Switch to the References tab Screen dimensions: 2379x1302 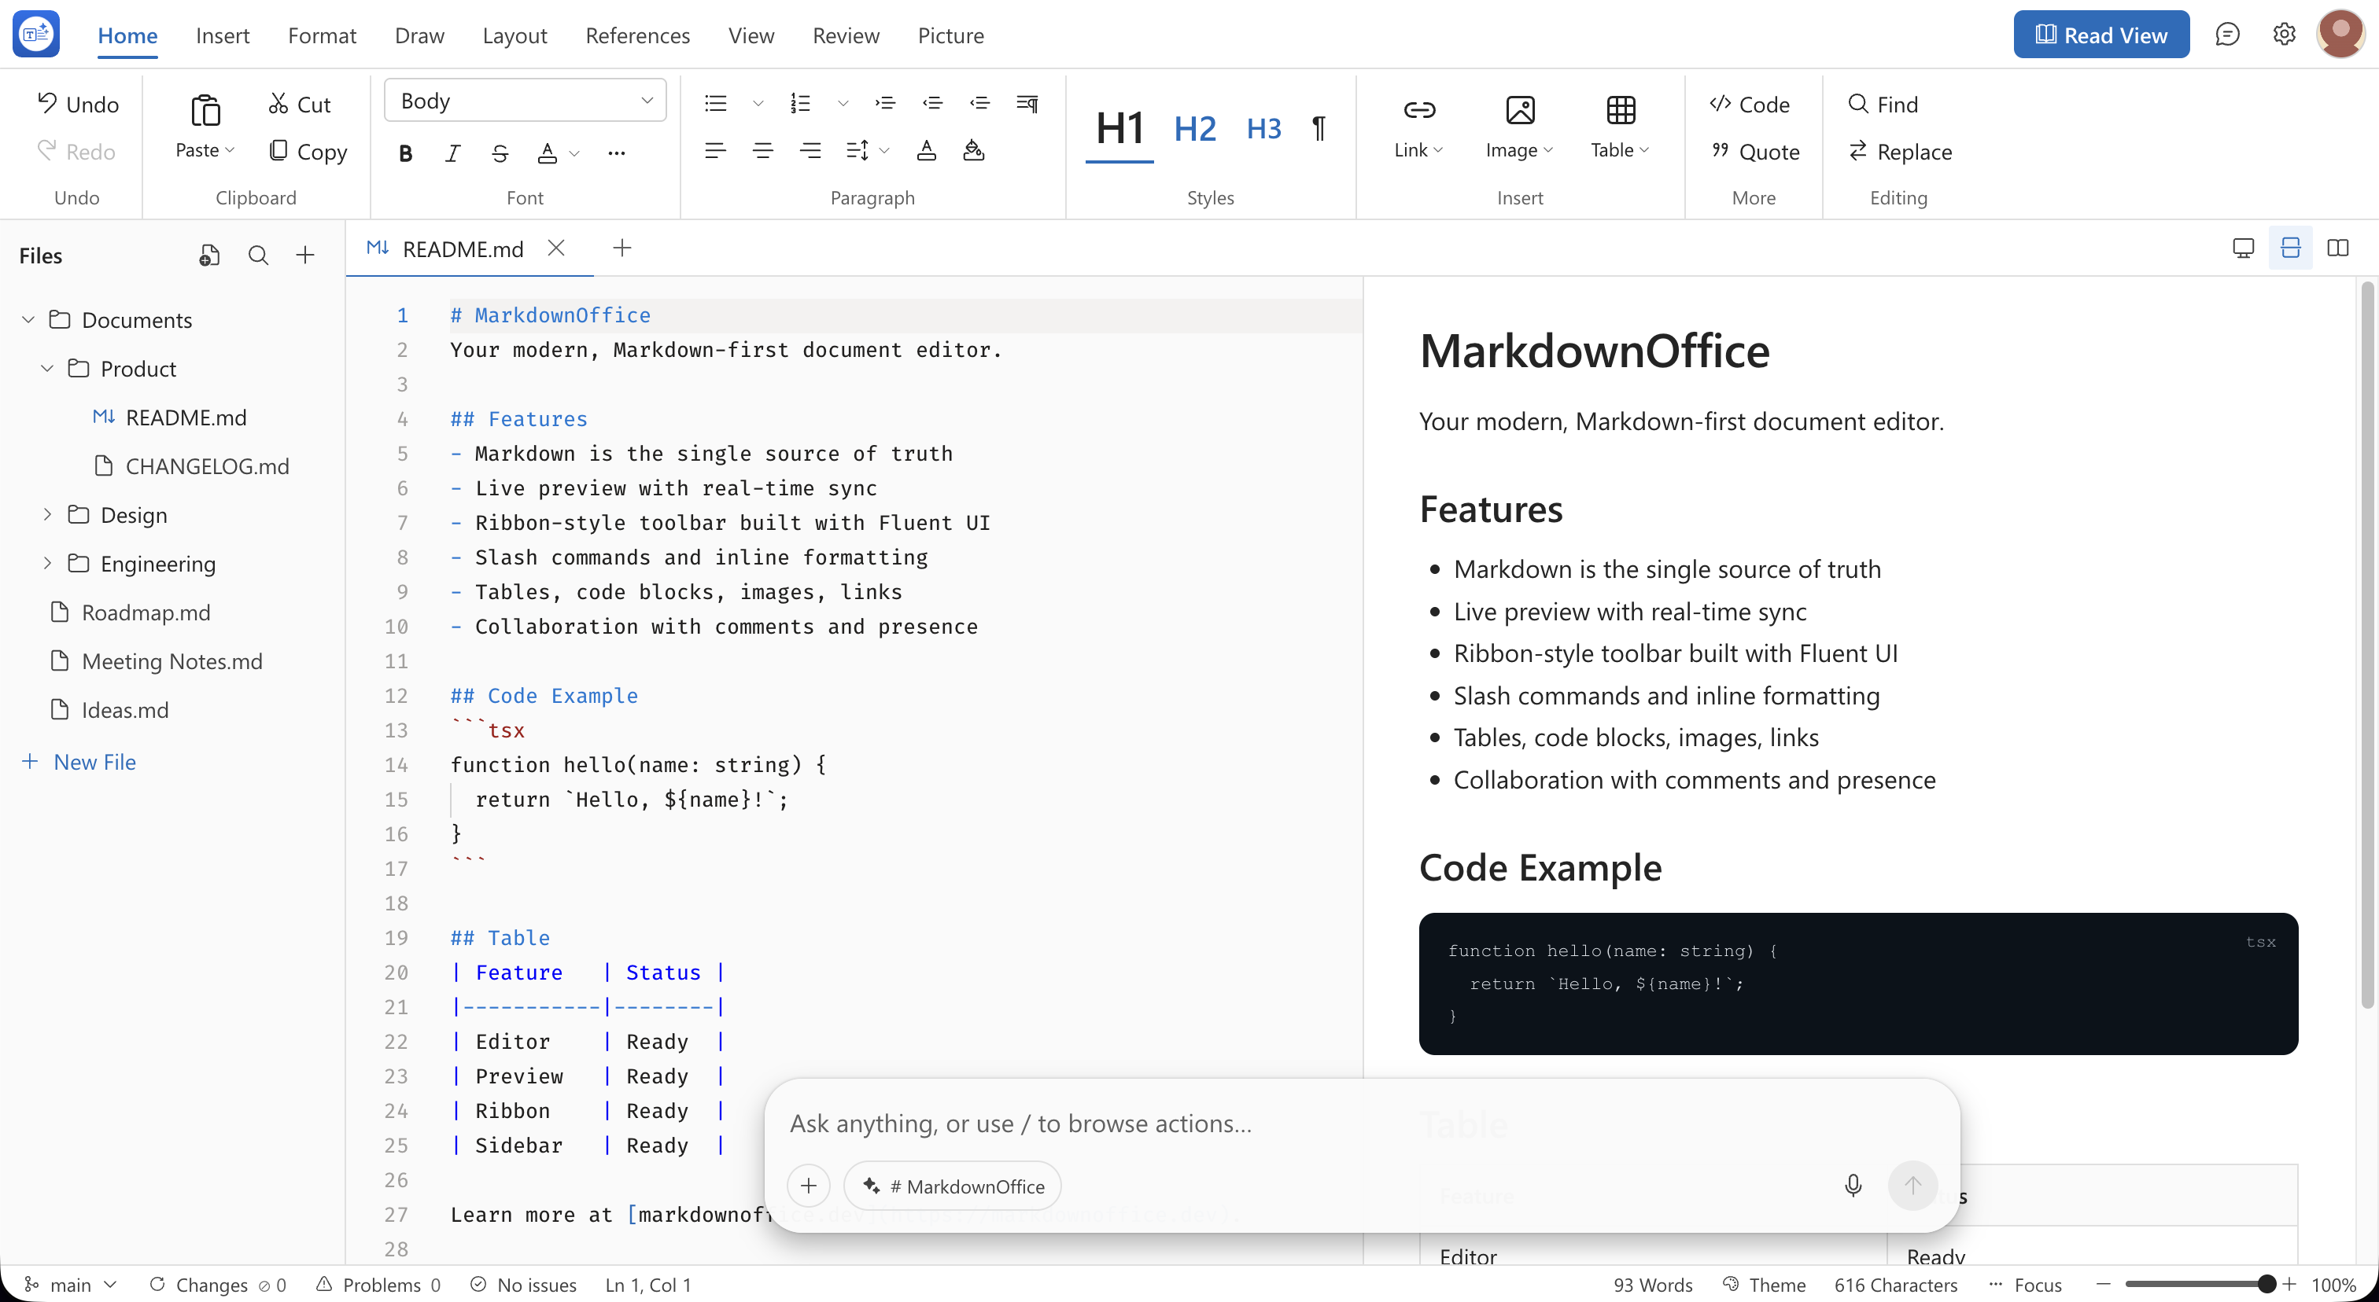pos(637,36)
